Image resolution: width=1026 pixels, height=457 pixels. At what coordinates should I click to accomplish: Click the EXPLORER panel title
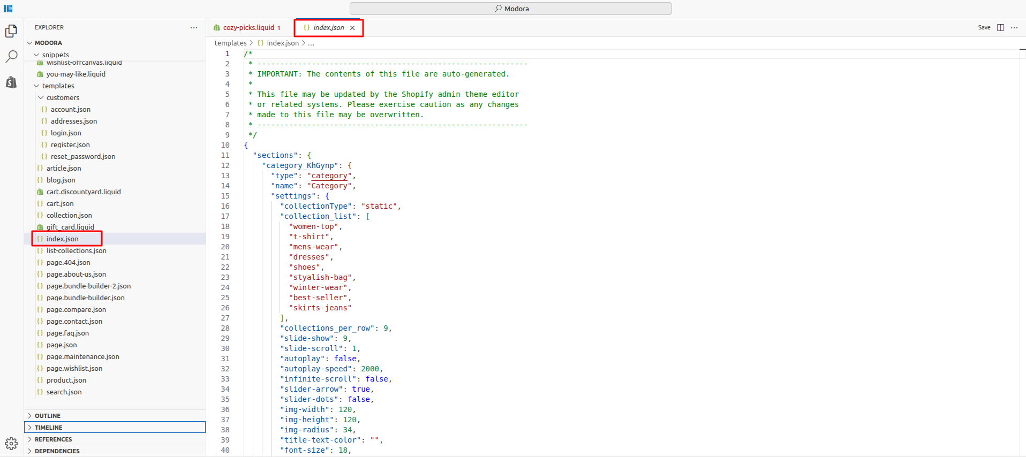49,27
